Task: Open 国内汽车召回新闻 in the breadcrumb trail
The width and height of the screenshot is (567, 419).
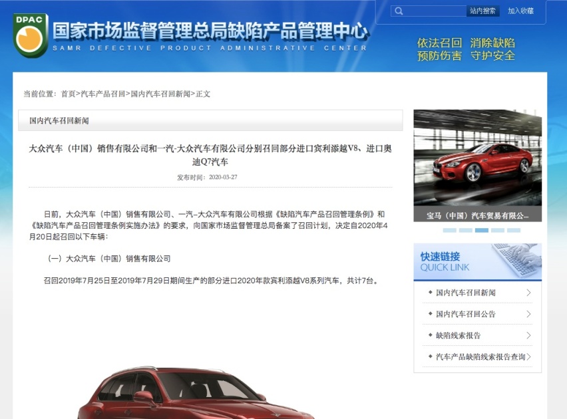Action: point(160,94)
